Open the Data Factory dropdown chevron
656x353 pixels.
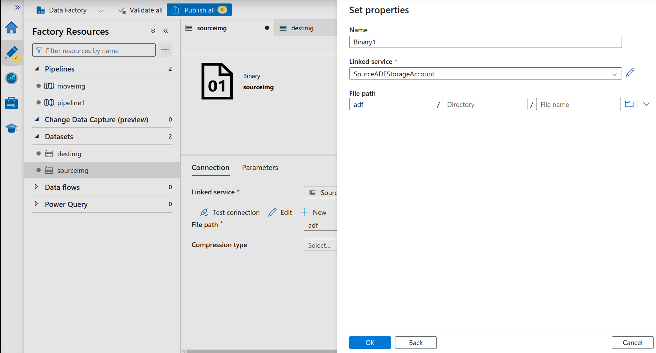pos(100,11)
